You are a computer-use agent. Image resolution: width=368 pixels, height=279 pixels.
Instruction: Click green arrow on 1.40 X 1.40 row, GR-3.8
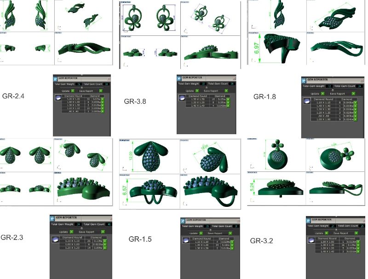[x=228, y=106]
